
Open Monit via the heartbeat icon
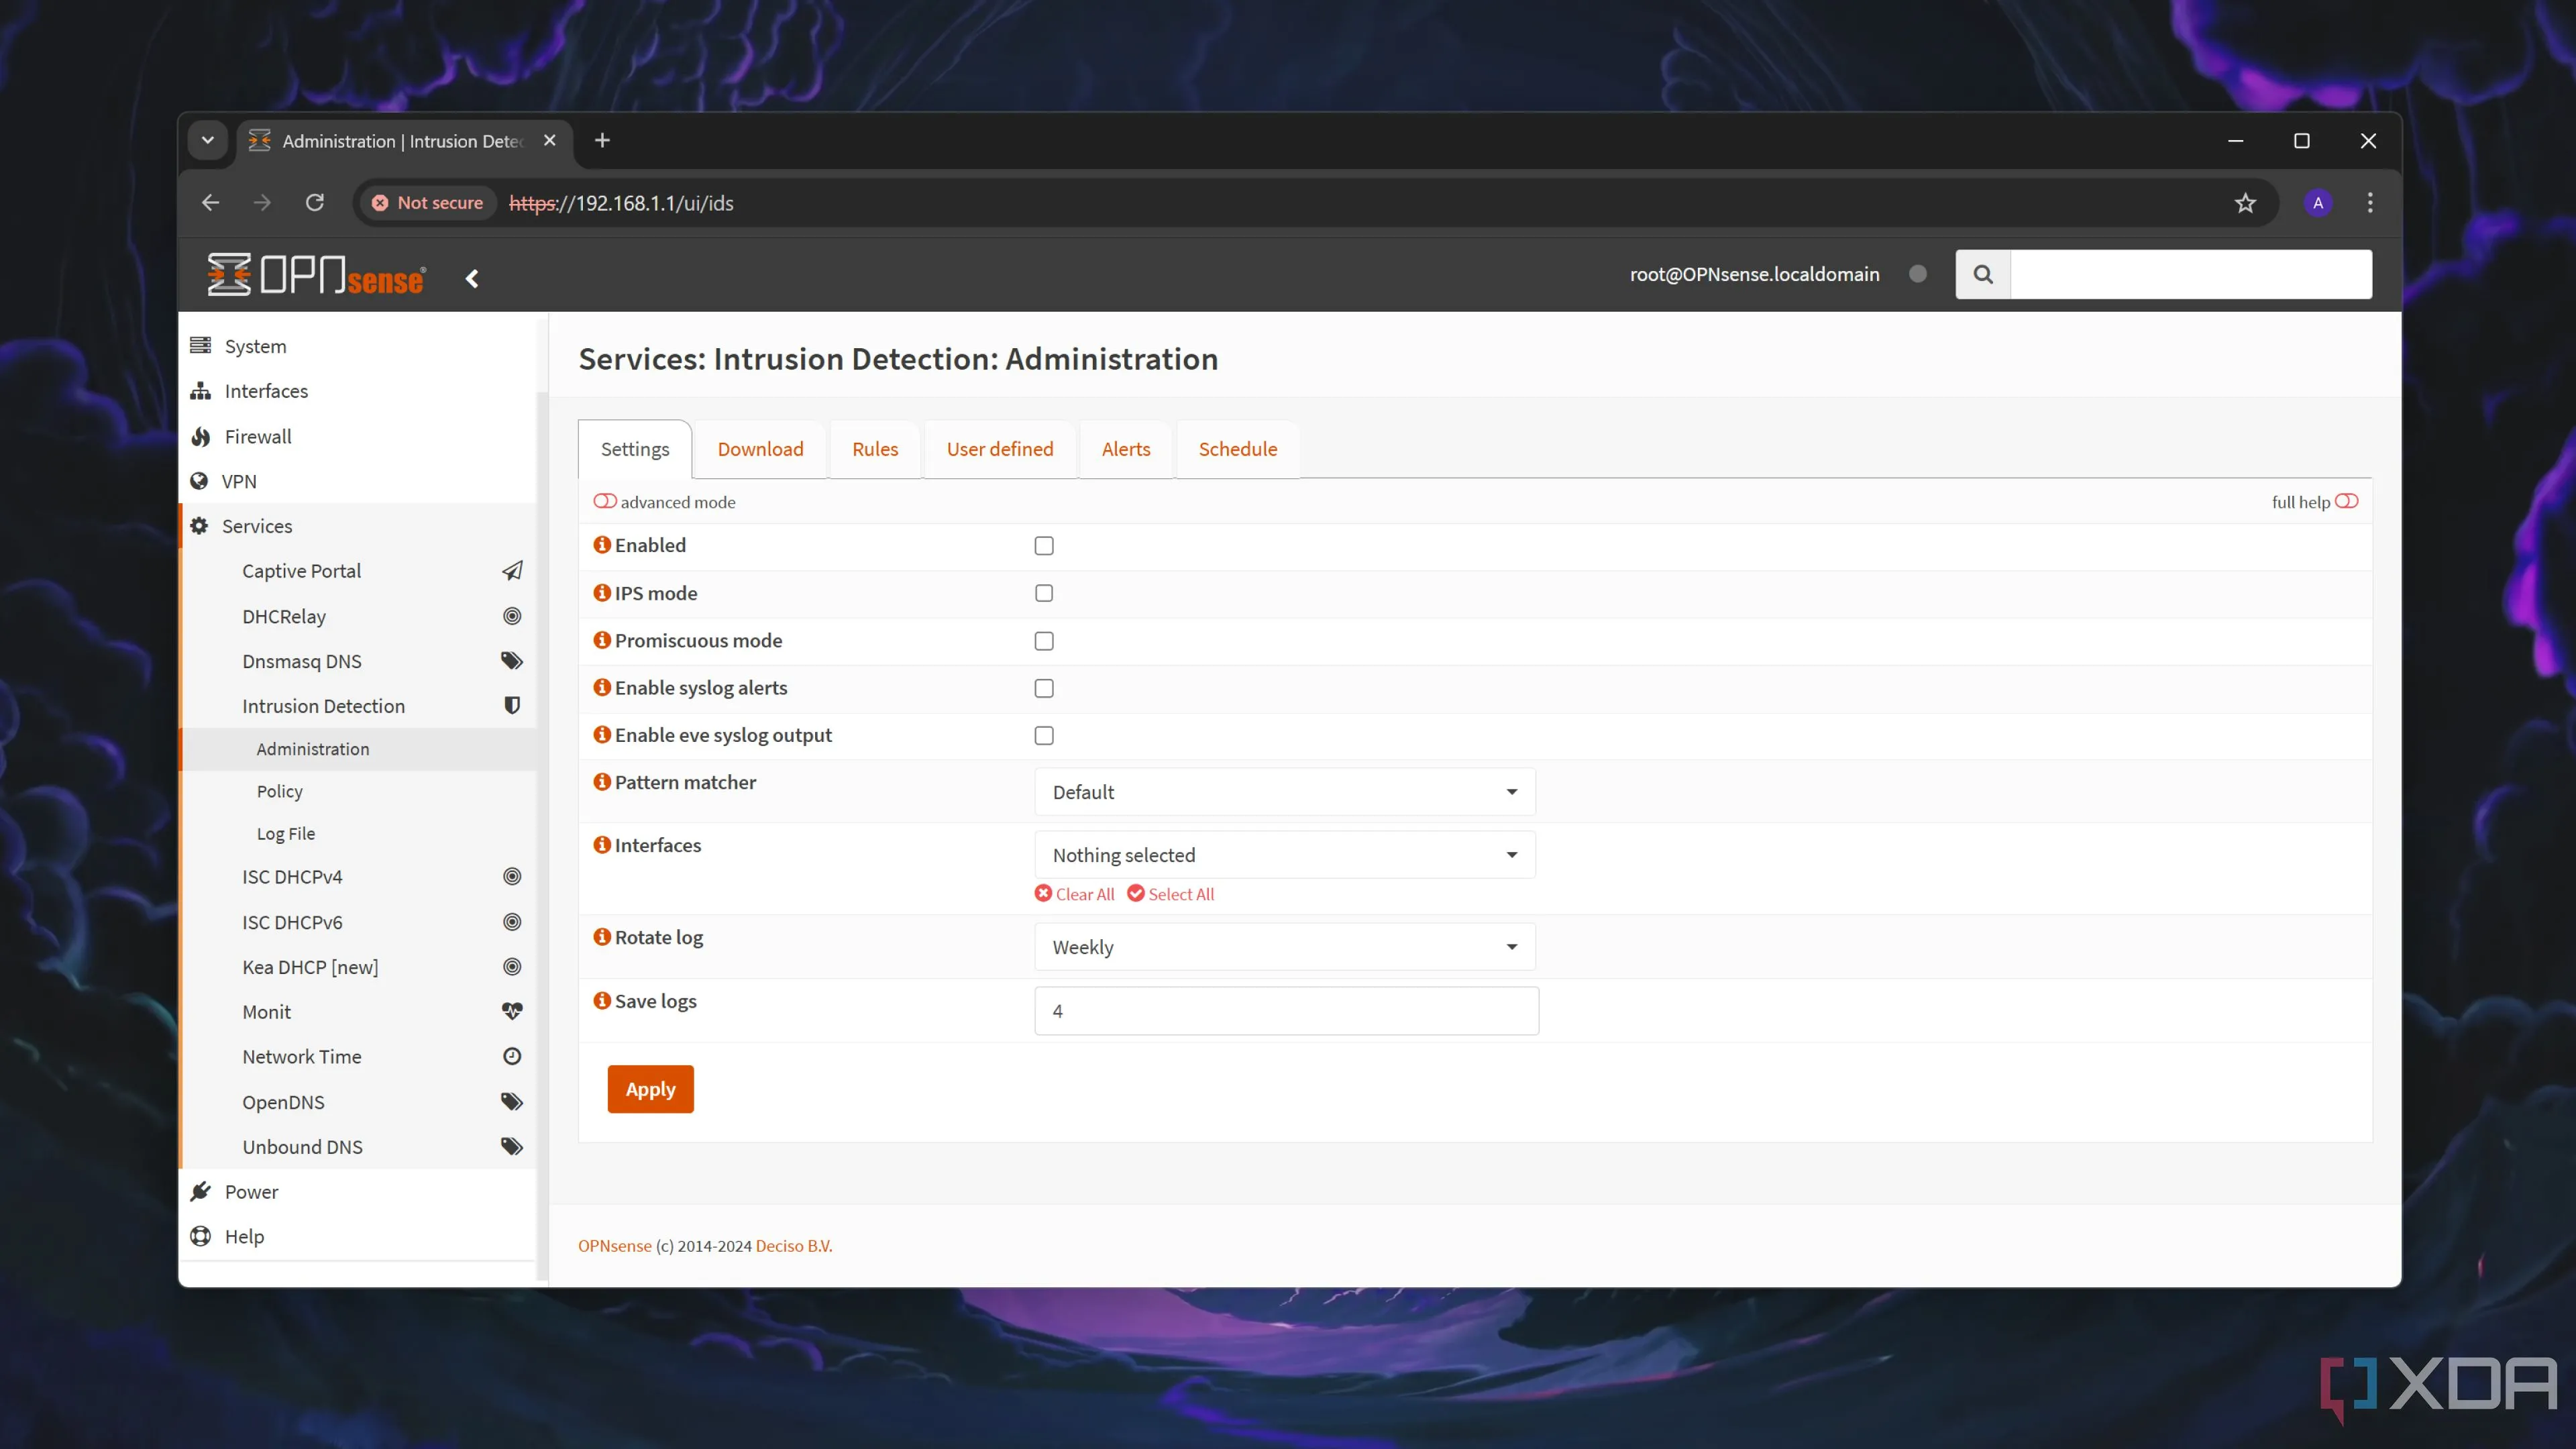511,1011
